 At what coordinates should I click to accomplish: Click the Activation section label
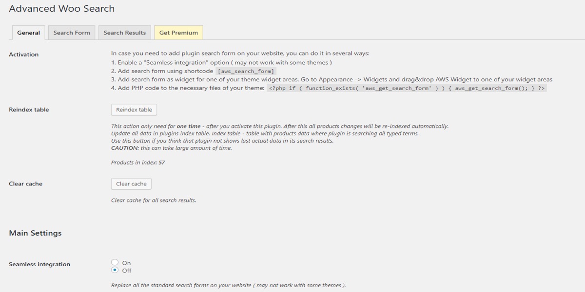24,55
